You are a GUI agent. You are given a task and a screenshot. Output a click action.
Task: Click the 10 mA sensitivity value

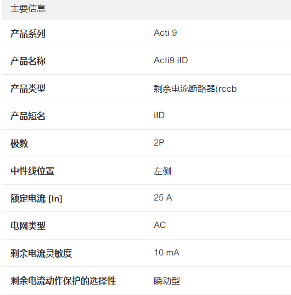click(166, 253)
